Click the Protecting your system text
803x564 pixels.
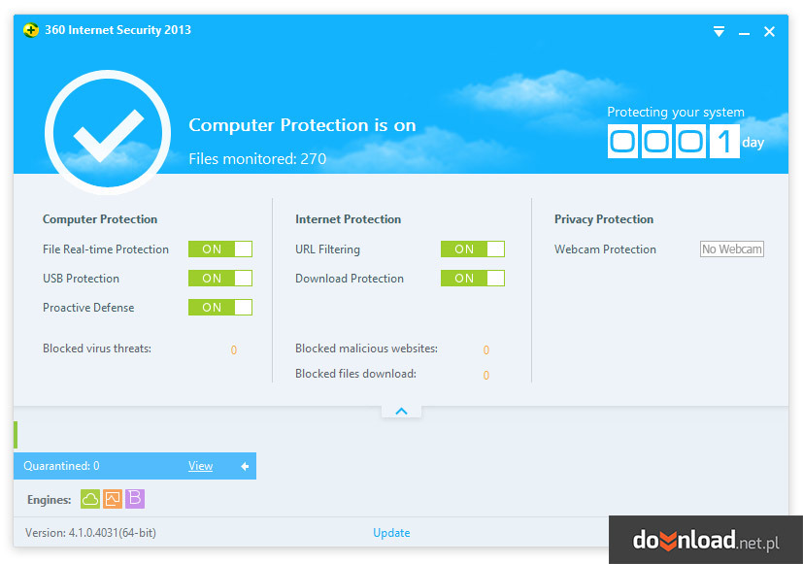pos(676,112)
